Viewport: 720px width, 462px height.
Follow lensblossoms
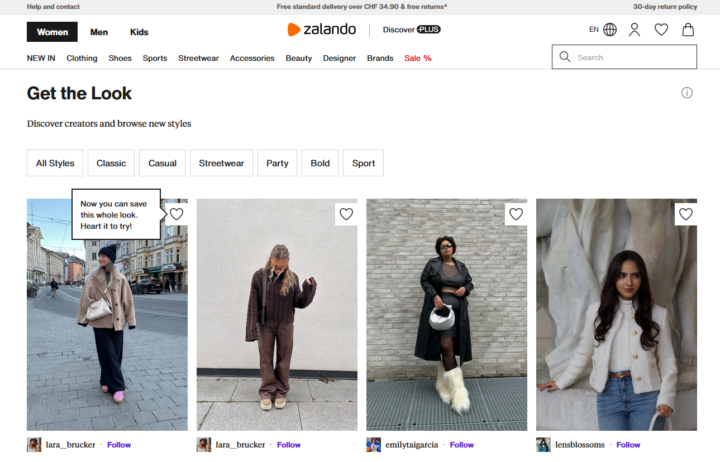pyautogui.click(x=628, y=445)
